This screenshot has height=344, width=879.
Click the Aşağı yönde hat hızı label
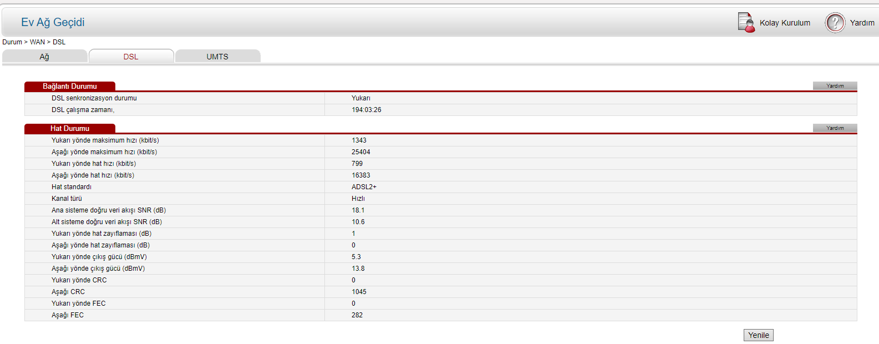coord(93,175)
